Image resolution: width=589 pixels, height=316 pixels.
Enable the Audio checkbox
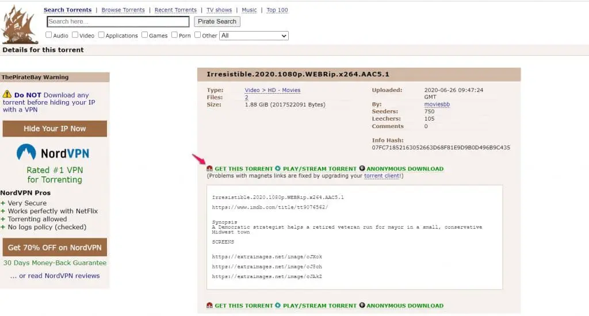coord(49,35)
